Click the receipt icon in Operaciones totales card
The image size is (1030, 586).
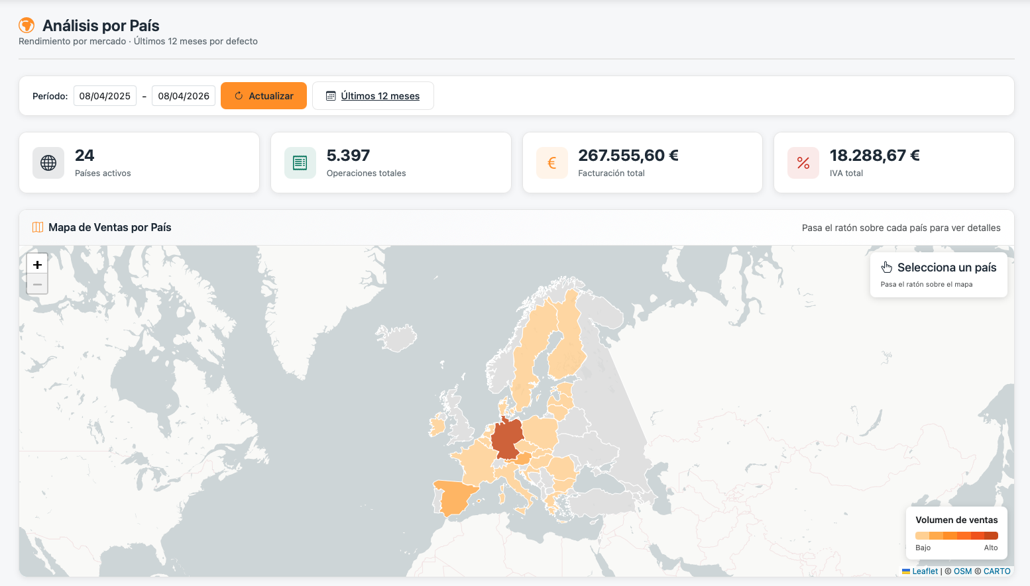tap(300, 163)
